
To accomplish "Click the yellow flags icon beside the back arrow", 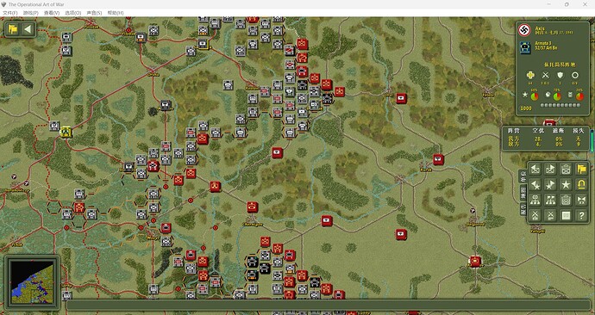I will [13, 29].
